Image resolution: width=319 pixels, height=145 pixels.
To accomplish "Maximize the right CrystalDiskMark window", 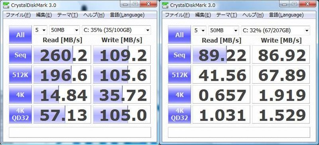I will [294, 4].
